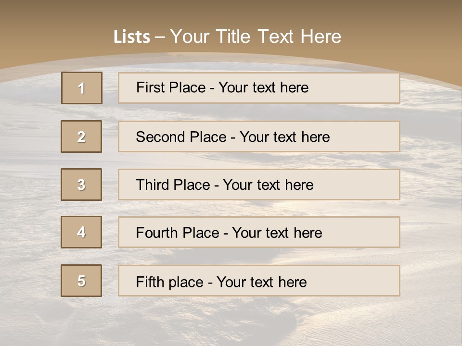Click the number 1 box
The height and width of the screenshot is (346, 462).
tap(82, 88)
